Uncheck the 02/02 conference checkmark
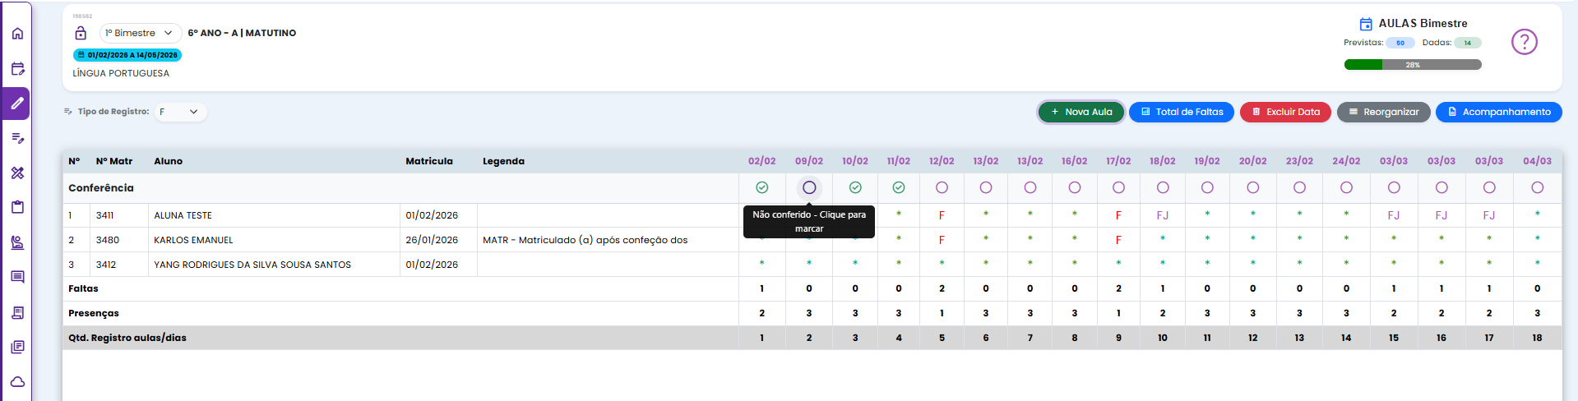The width and height of the screenshot is (1578, 401). [761, 188]
